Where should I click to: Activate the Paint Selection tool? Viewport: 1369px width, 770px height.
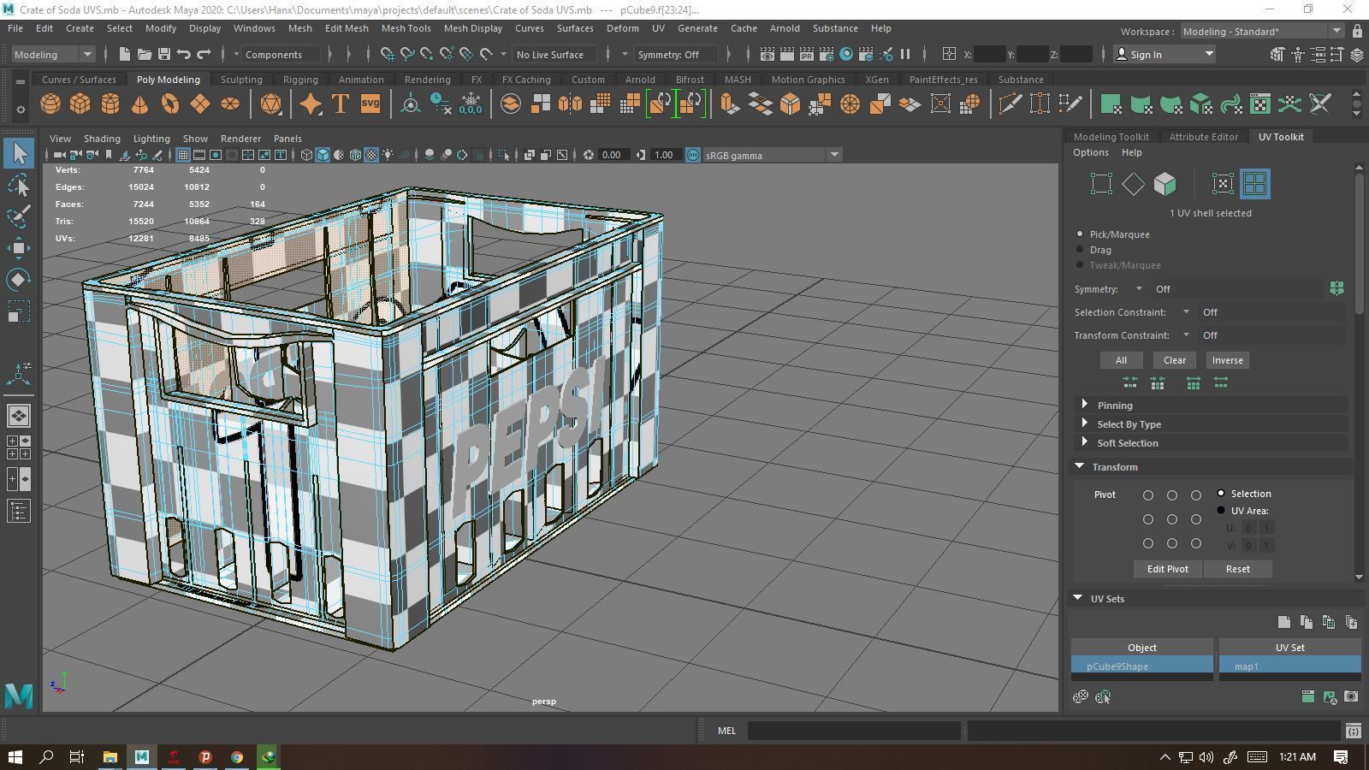coord(19,216)
